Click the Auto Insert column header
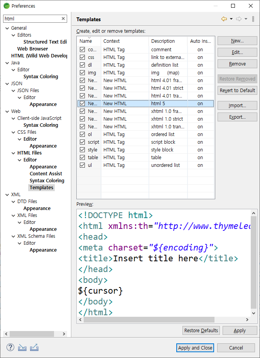This screenshot has width=260, height=358. pos(201,41)
